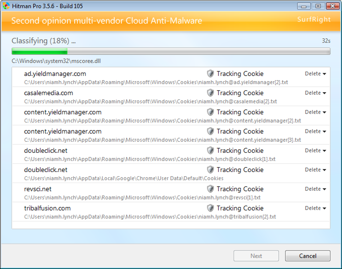
Task: Click the shield icon beside ad.yieldmanager.com
Action: [210, 74]
